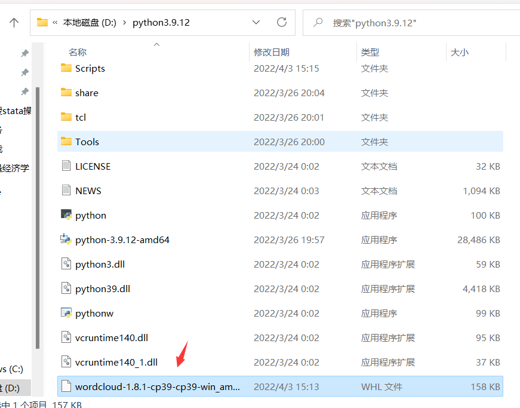Open chevron after 本地磁盘 (D:) breadcrumb

pyautogui.click(x=125, y=23)
